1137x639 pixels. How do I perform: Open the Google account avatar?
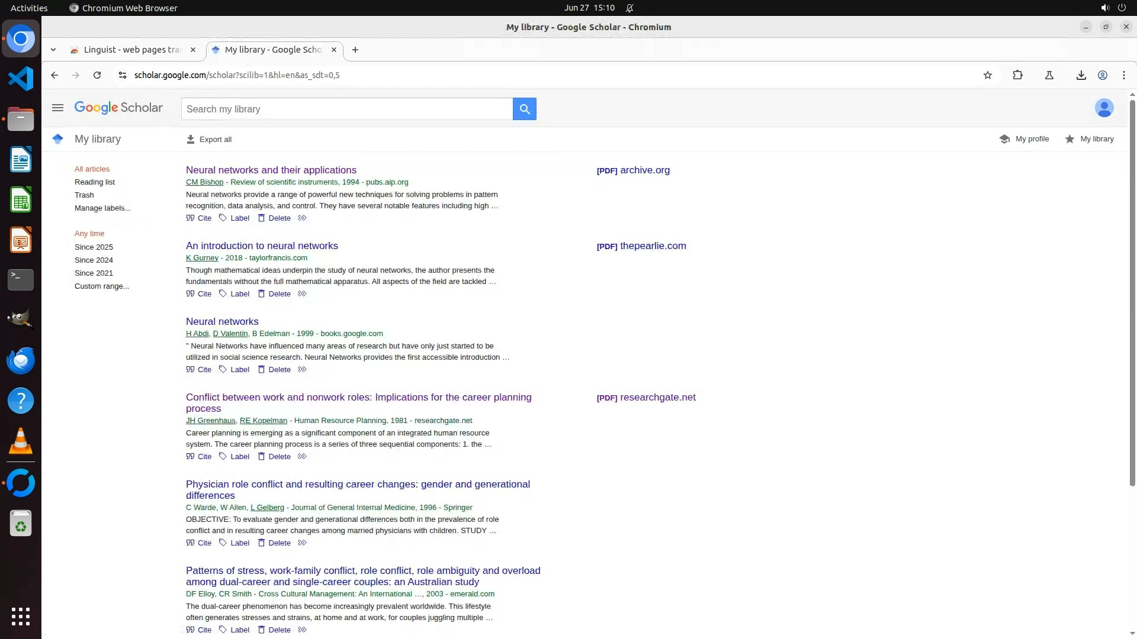pyautogui.click(x=1104, y=108)
